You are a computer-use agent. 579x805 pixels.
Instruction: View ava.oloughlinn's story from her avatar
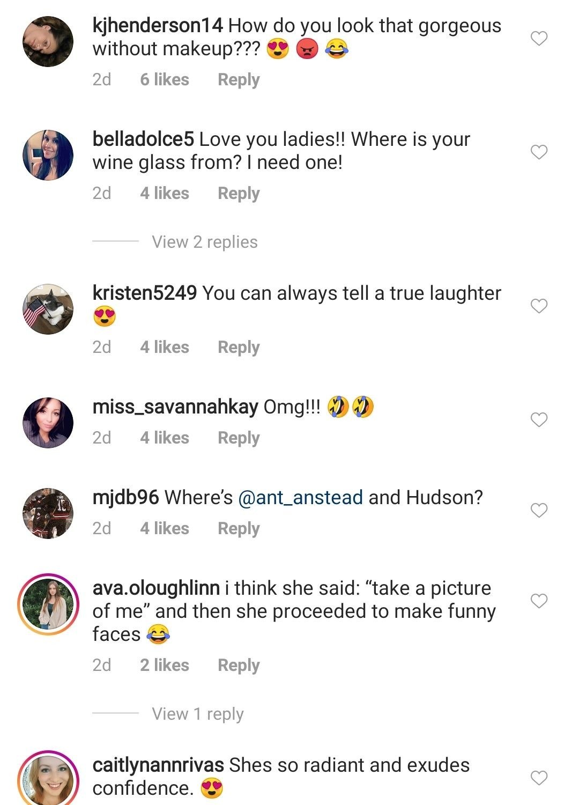[48, 604]
